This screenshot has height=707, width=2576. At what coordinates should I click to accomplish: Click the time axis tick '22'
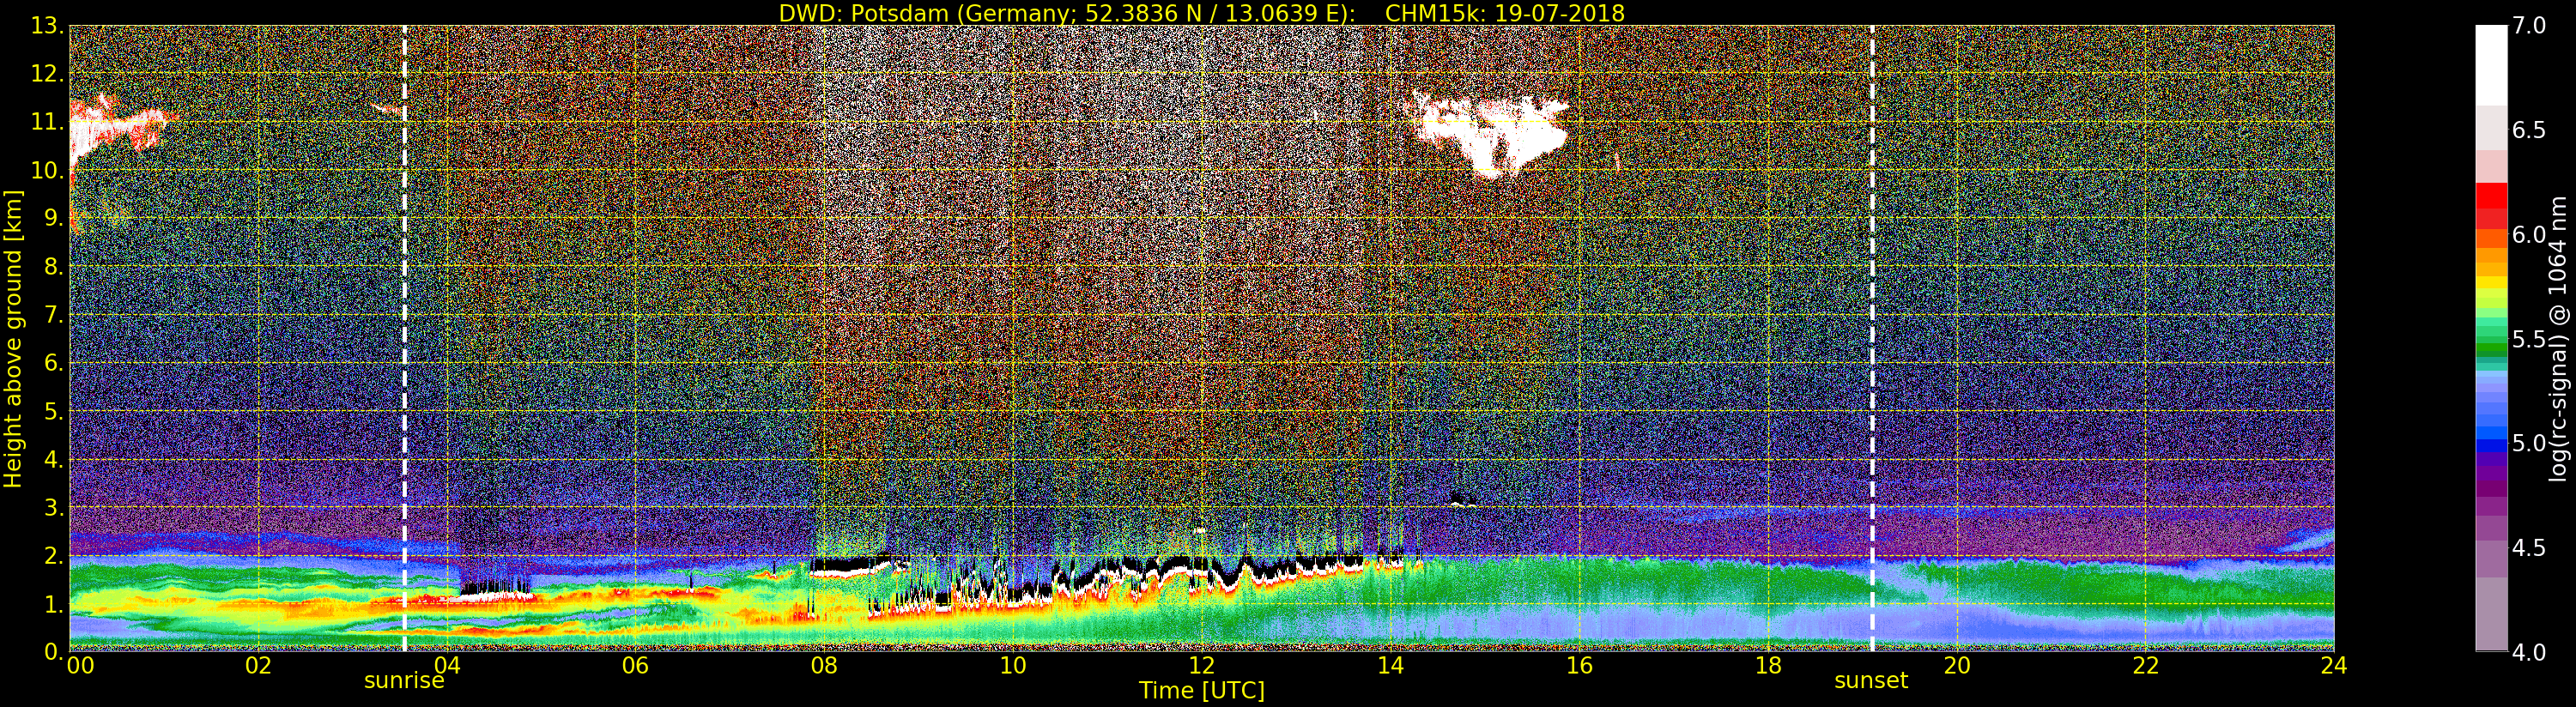[x=2145, y=666]
